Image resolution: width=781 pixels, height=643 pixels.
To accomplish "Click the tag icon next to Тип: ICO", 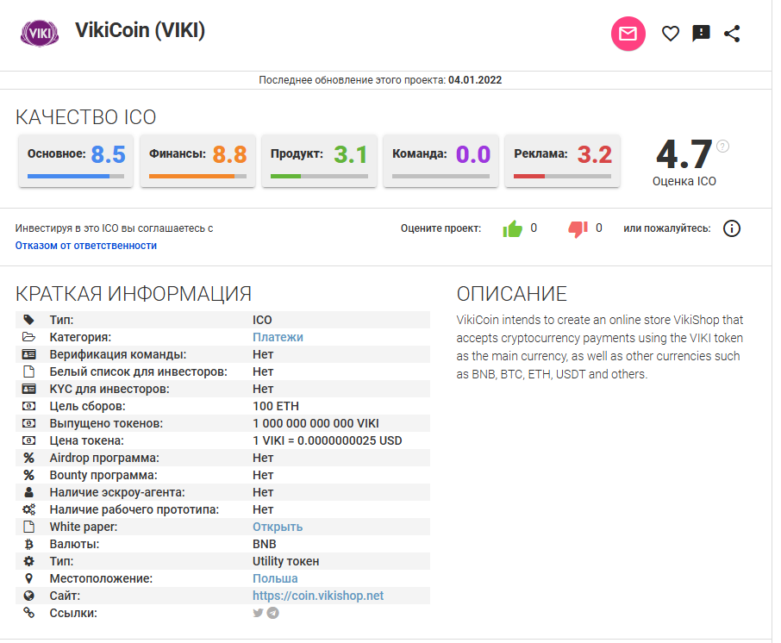I will (x=29, y=320).
